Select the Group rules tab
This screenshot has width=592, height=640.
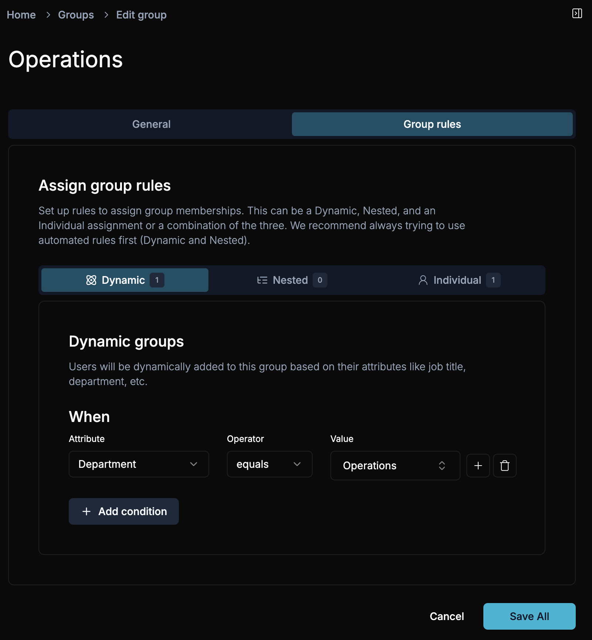tap(432, 124)
